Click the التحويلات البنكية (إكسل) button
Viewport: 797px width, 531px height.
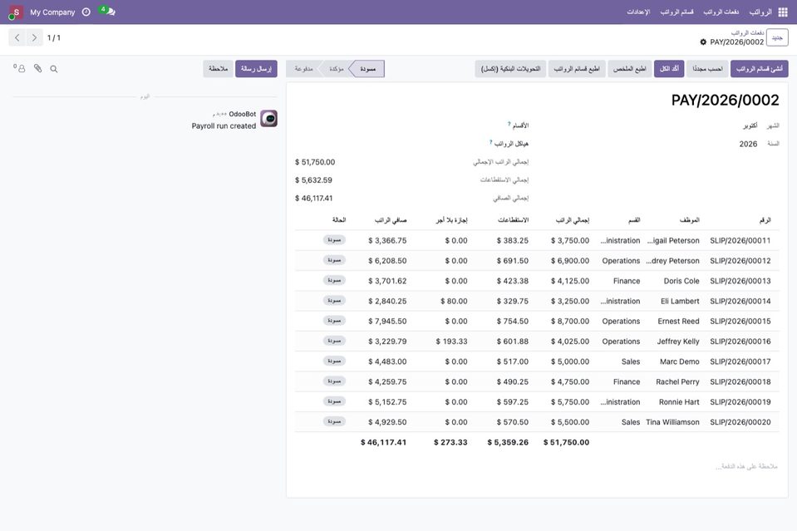click(510, 69)
